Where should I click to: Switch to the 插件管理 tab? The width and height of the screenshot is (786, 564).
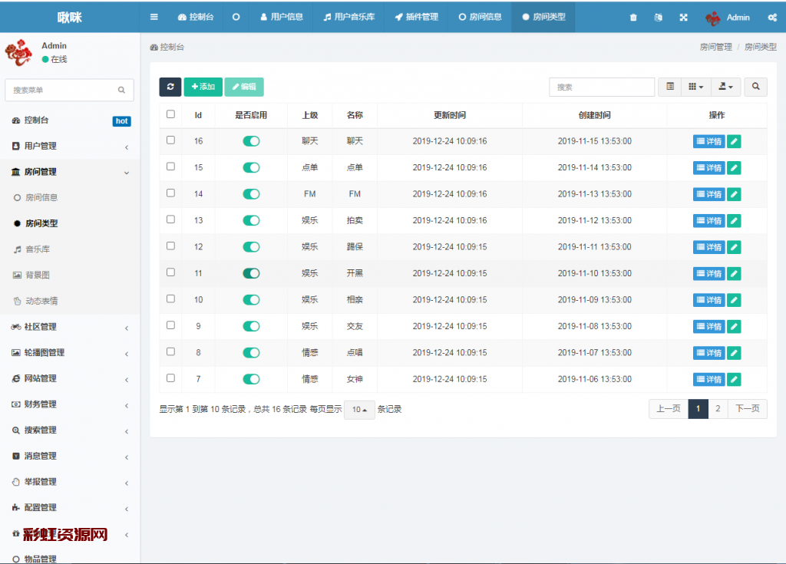pyautogui.click(x=417, y=17)
